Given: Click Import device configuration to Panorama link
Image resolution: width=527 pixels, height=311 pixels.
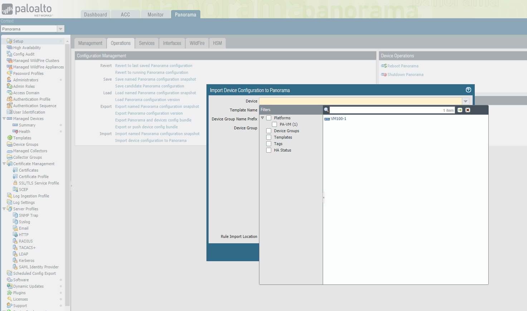Looking at the screenshot, I should point(151,140).
